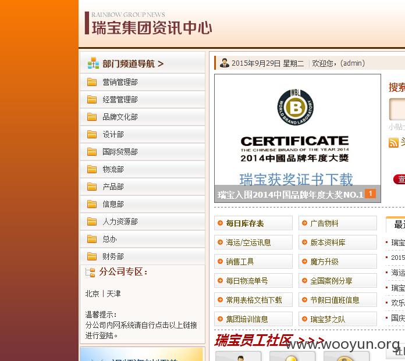The width and height of the screenshot is (405, 361).
Task: Click the World Brand Laboratory badge logo
Action: pyautogui.click(x=295, y=107)
